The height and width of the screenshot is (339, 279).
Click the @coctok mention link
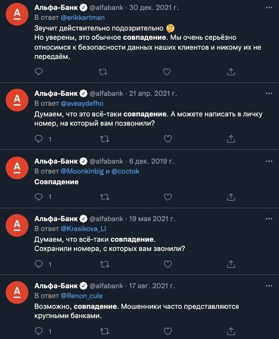pyautogui.click(x=126, y=171)
